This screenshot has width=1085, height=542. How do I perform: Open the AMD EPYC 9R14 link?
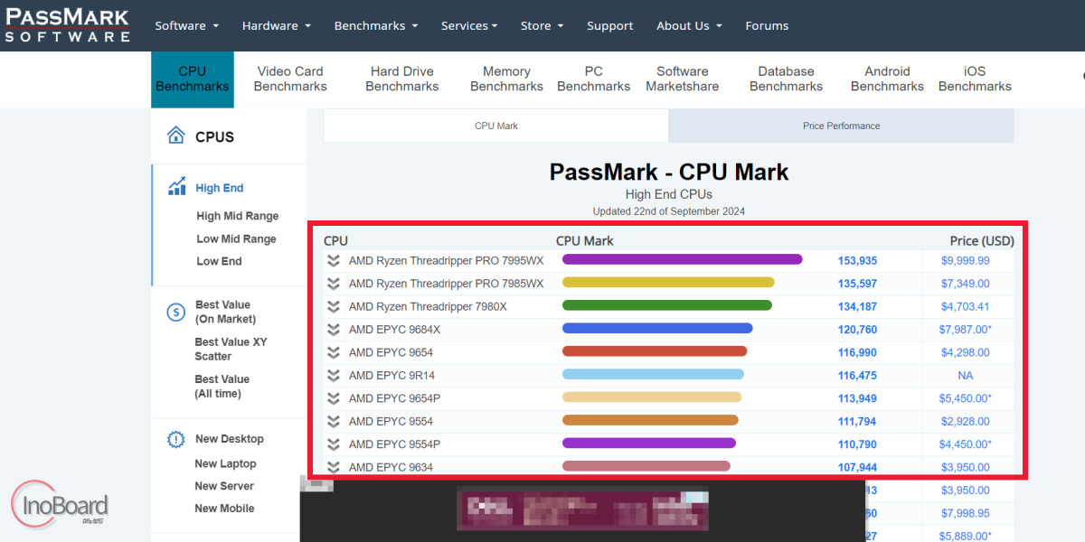click(392, 375)
